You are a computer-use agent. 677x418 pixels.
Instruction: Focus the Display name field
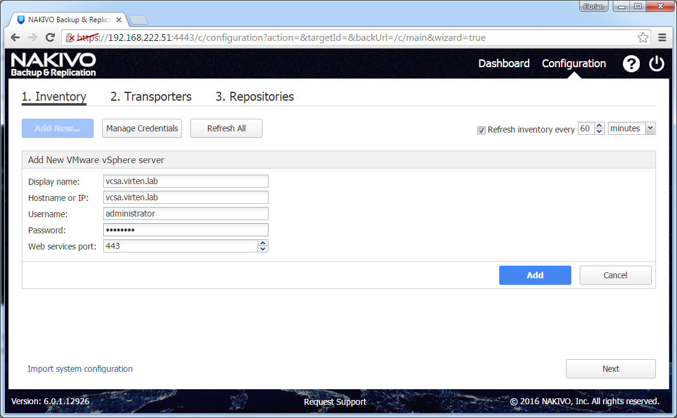point(186,182)
